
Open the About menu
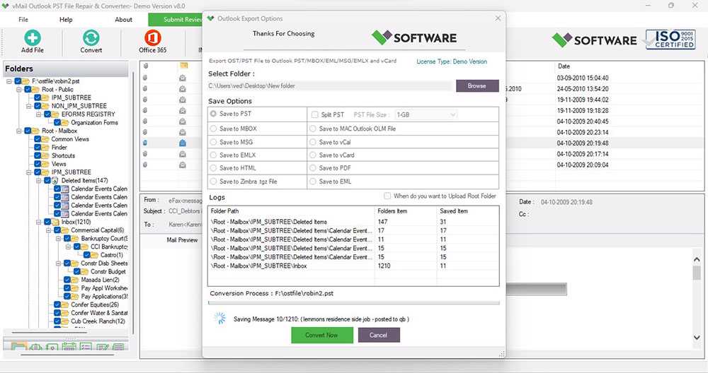coord(123,19)
